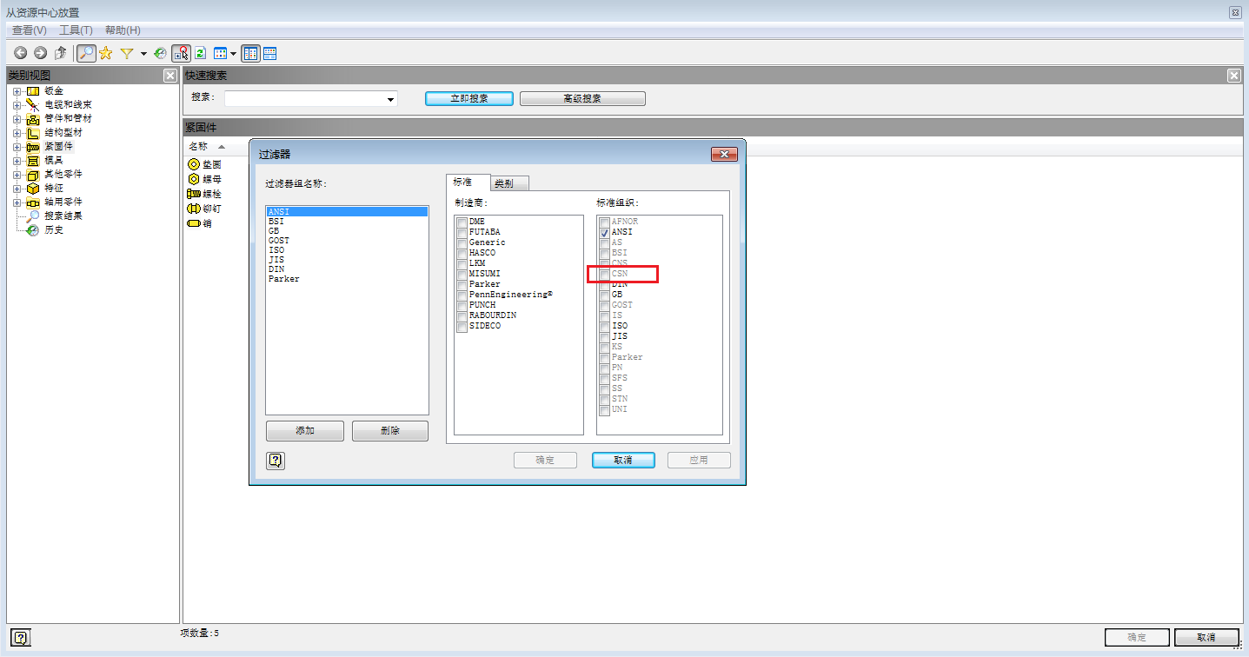Click the yellow funnel filter icon
The image size is (1249, 657).
point(127,53)
